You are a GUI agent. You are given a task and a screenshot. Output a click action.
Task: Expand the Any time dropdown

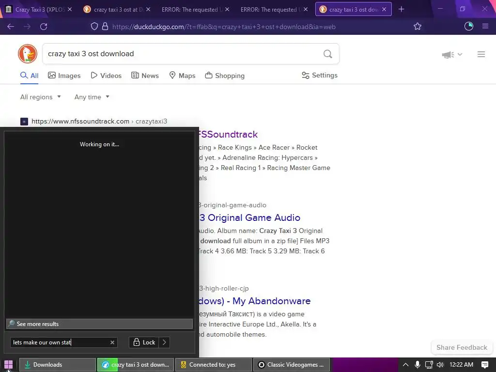(x=92, y=97)
